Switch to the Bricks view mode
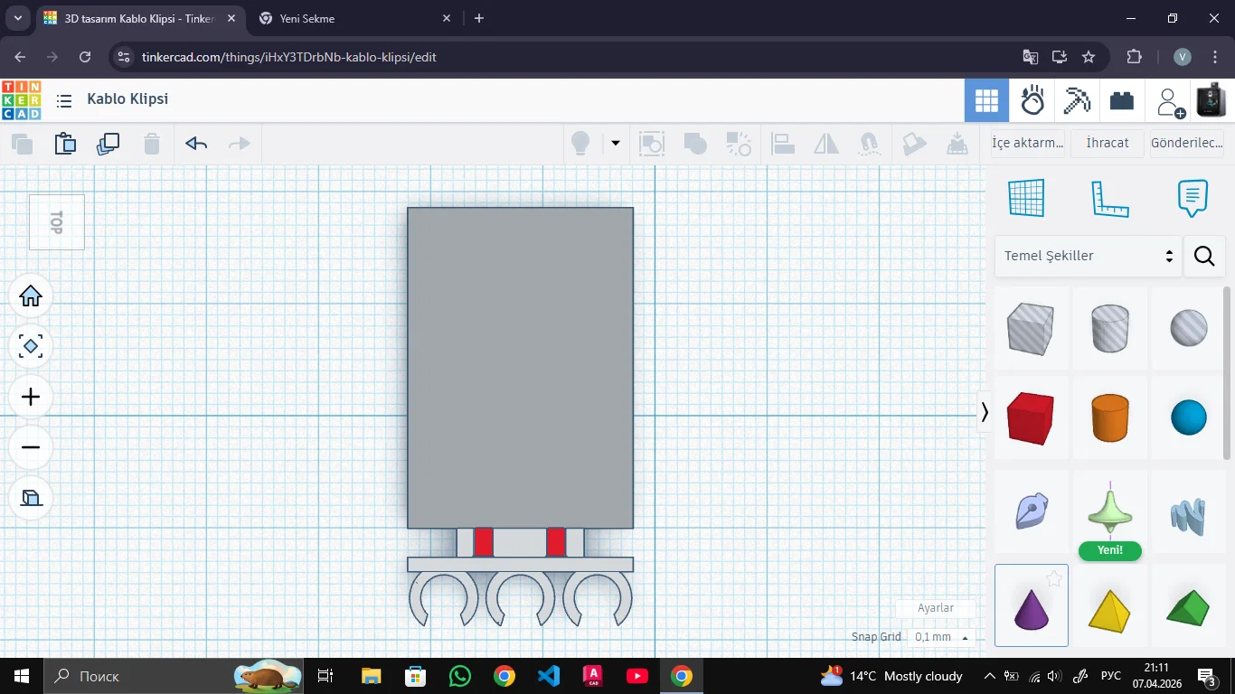 click(x=1122, y=100)
